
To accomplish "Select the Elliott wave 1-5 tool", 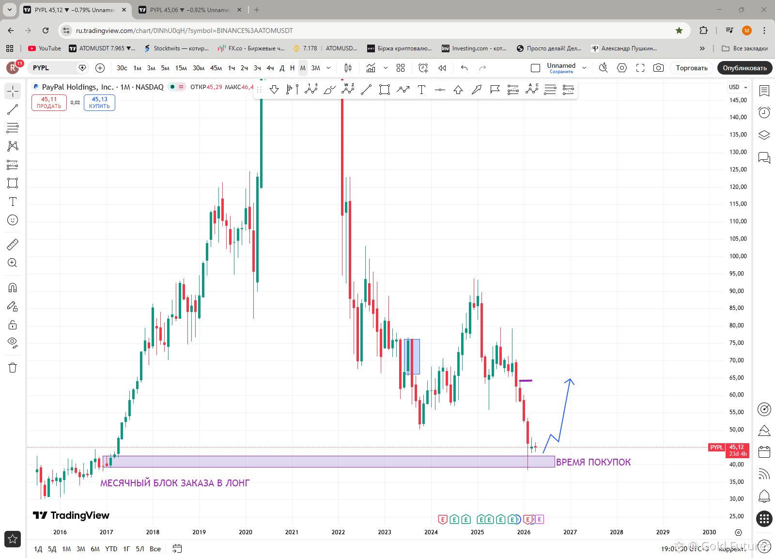I will click(311, 90).
